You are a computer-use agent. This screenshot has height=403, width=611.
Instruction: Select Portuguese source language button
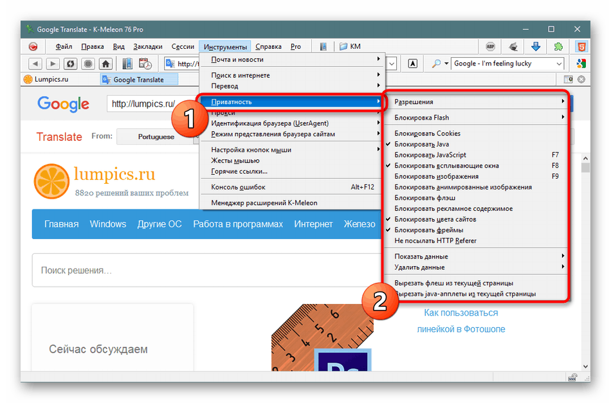(156, 137)
